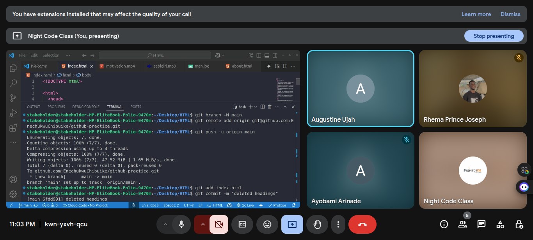
Task: Open Run and Debug view
Action: tap(13, 113)
